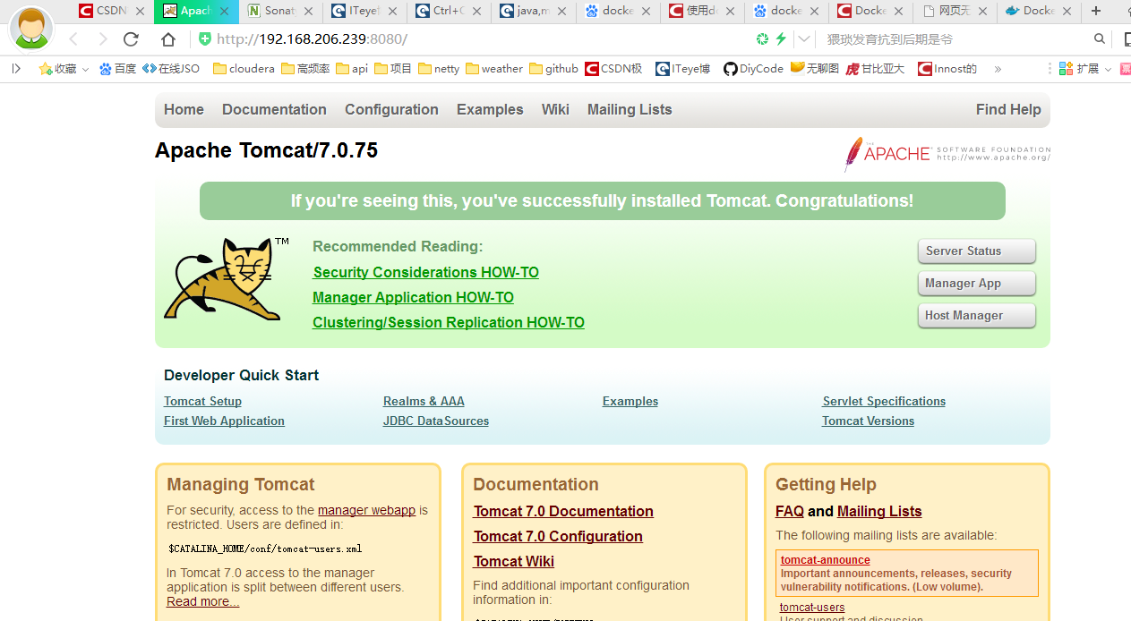Open the 项目 bookmark folder
The width and height of the screenshot is (1131, 621).
[x=393, y=69]
